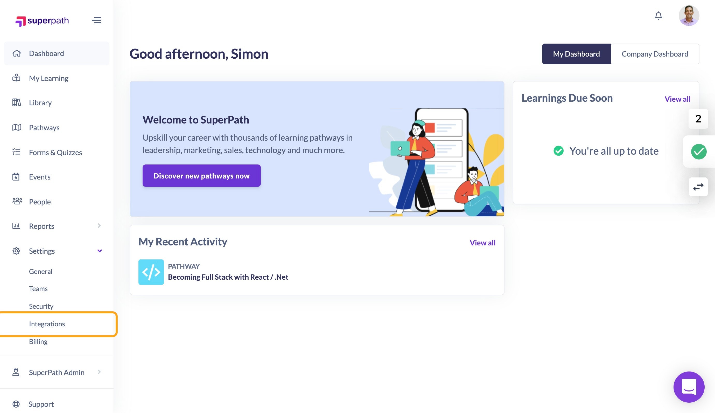Click the Pathways sidebar icon
This screenshot has height=413, width=715.
point(17,127)
